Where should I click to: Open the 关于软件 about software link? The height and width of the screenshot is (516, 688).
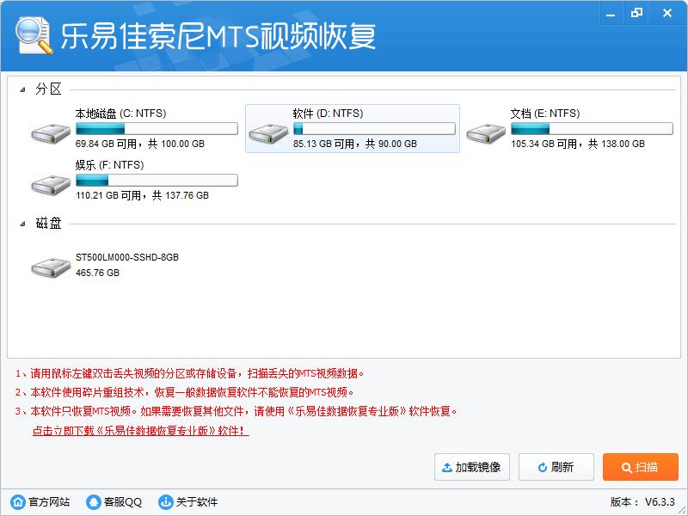click(x=197, y=501)
